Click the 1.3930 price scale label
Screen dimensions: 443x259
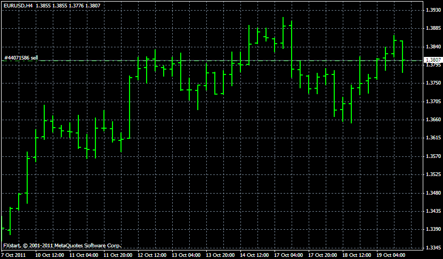433,10
